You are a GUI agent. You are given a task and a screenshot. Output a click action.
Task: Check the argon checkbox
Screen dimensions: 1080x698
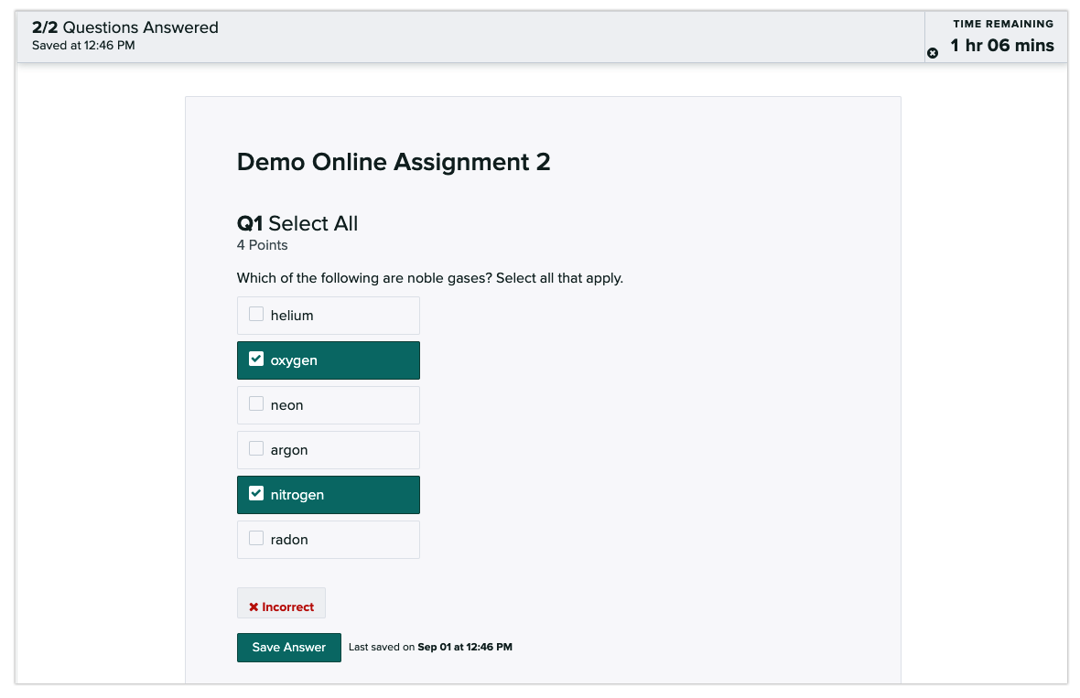click(x=255, y=448)
